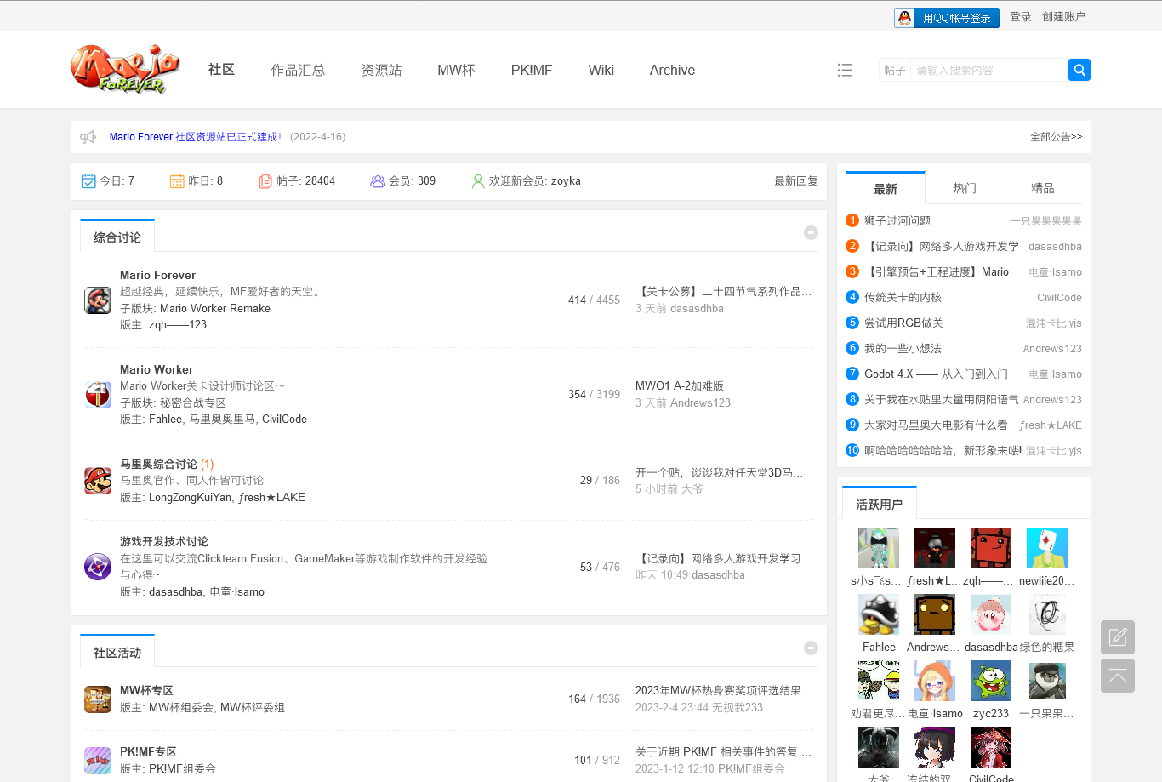Viewport: 1162px width, 782px height.
Task: Open active user Andrews avatar
Action: (935, 614)
